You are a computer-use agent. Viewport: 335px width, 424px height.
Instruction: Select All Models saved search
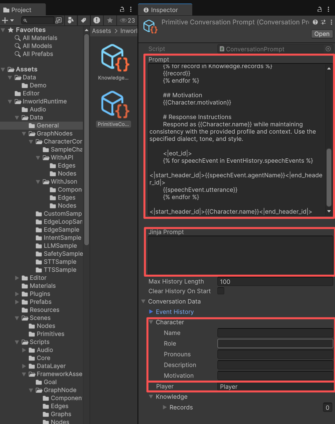pos(37,46)
